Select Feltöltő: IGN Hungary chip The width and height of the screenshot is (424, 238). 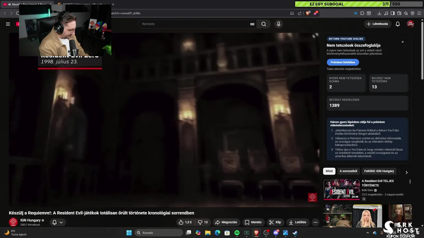click(x=379, y=171)
